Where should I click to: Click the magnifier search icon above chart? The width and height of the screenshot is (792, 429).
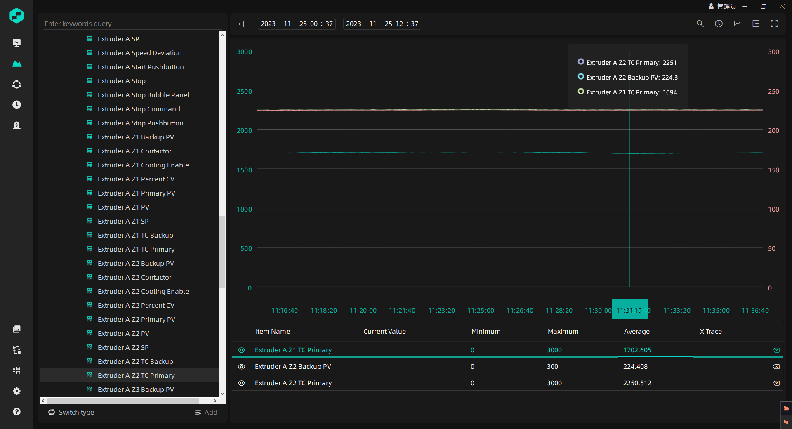700,24
